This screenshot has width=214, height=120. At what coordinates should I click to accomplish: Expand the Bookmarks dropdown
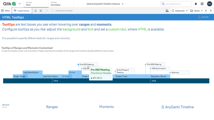point(180,11)
